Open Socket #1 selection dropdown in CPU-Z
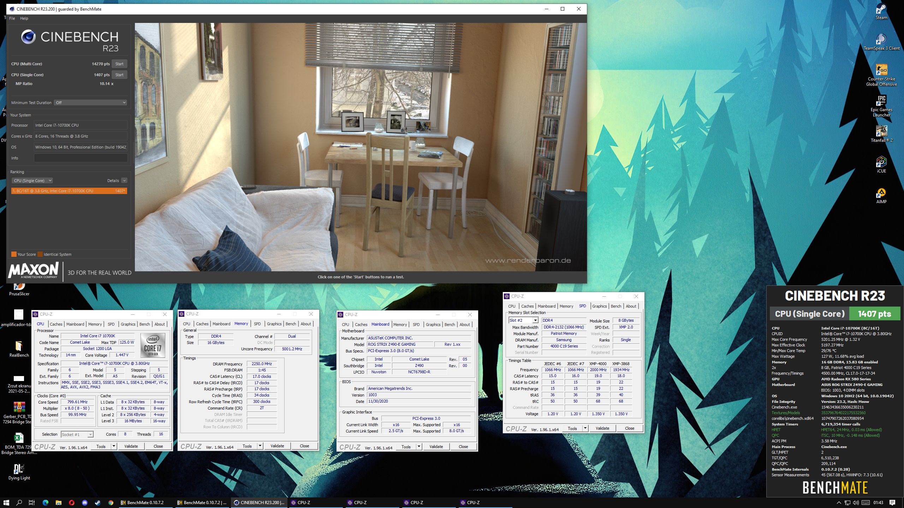The width and height of the screenshot is (904, 508). click(77, 434)
